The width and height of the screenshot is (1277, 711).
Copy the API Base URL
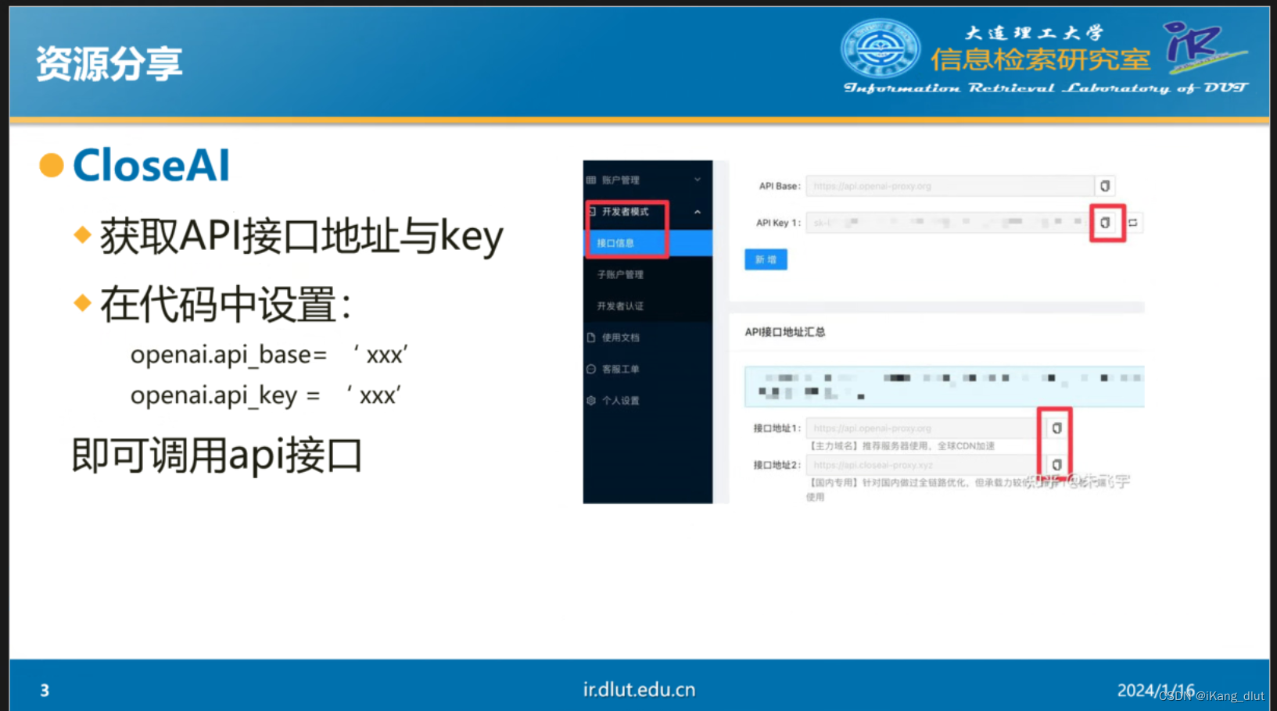pos(1105,186)
